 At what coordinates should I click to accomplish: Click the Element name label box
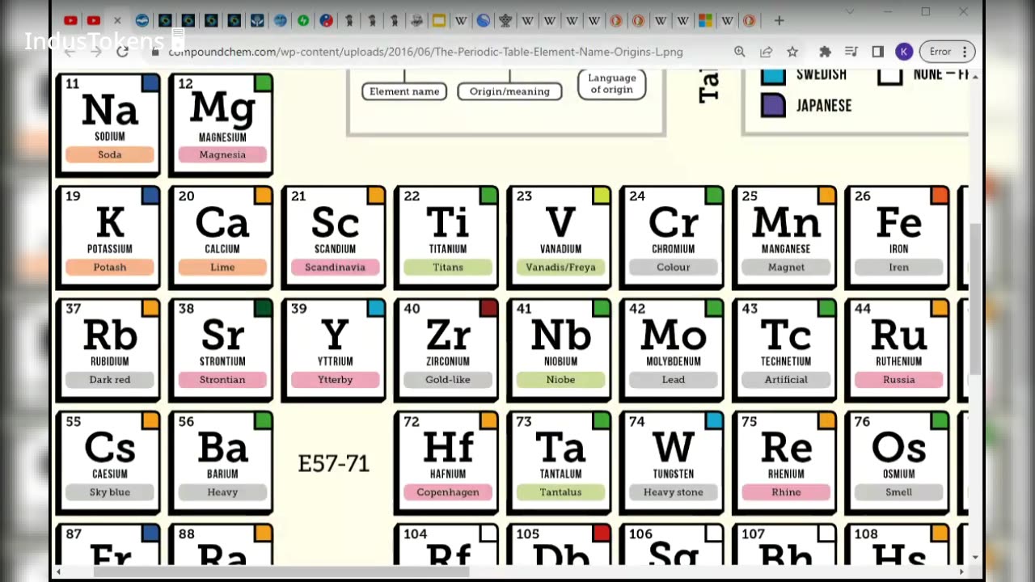tap(404, 91)
